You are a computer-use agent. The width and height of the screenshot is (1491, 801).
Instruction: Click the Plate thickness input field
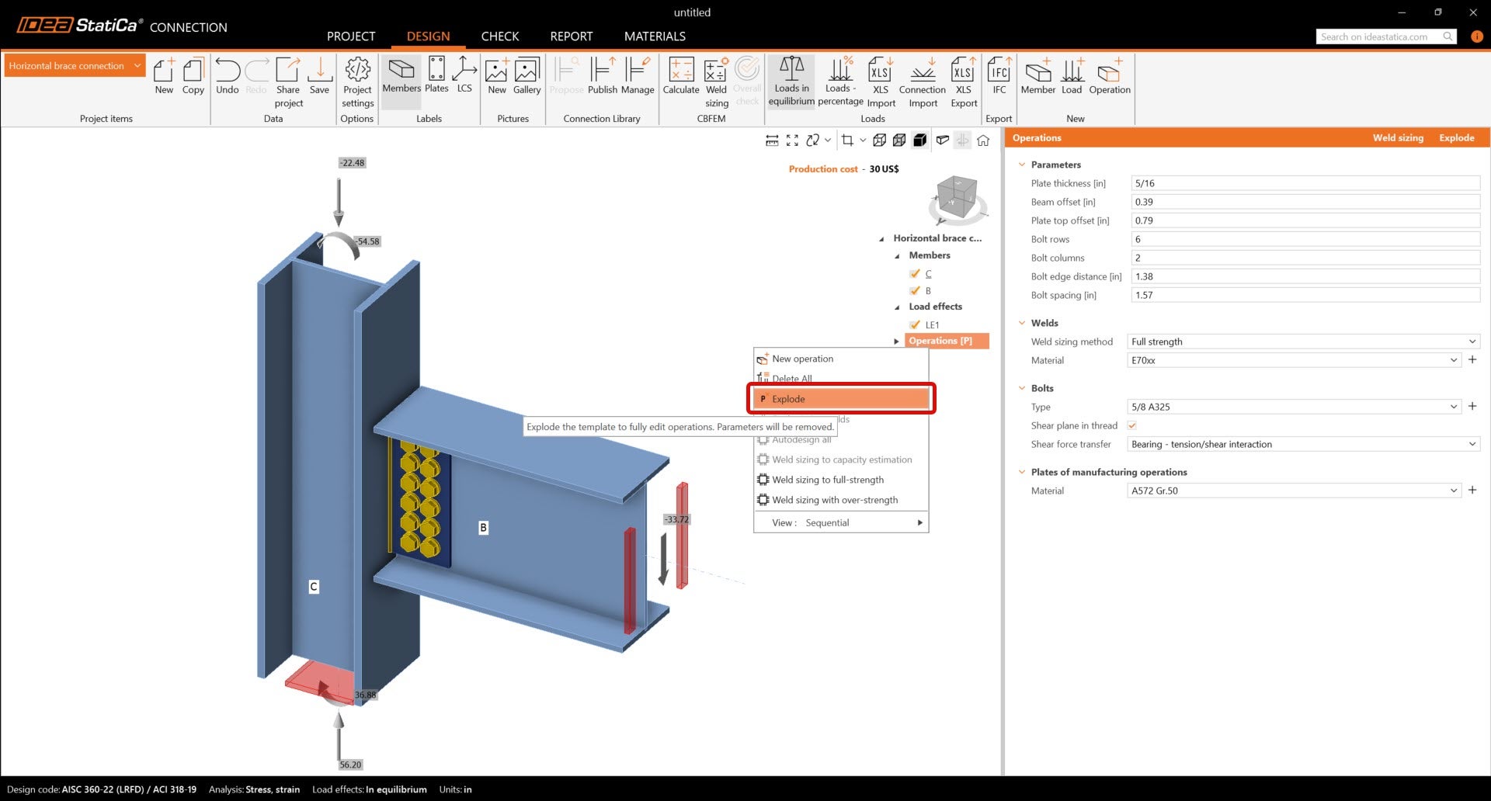click(x=1305, y=183)
